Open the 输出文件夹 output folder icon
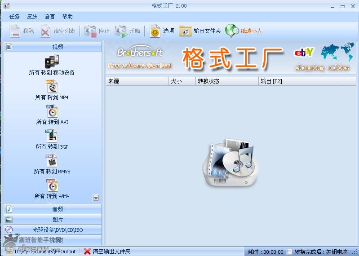This screenshot has width=359, height=256. click(x=185, y=31)
